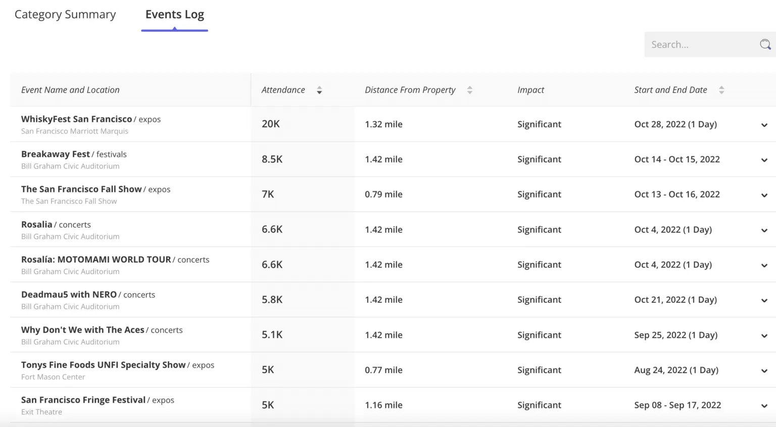Select the Events Log tab
Image resolution: width=776 pixels, height=427 pixels.
(x=175, y=15)
